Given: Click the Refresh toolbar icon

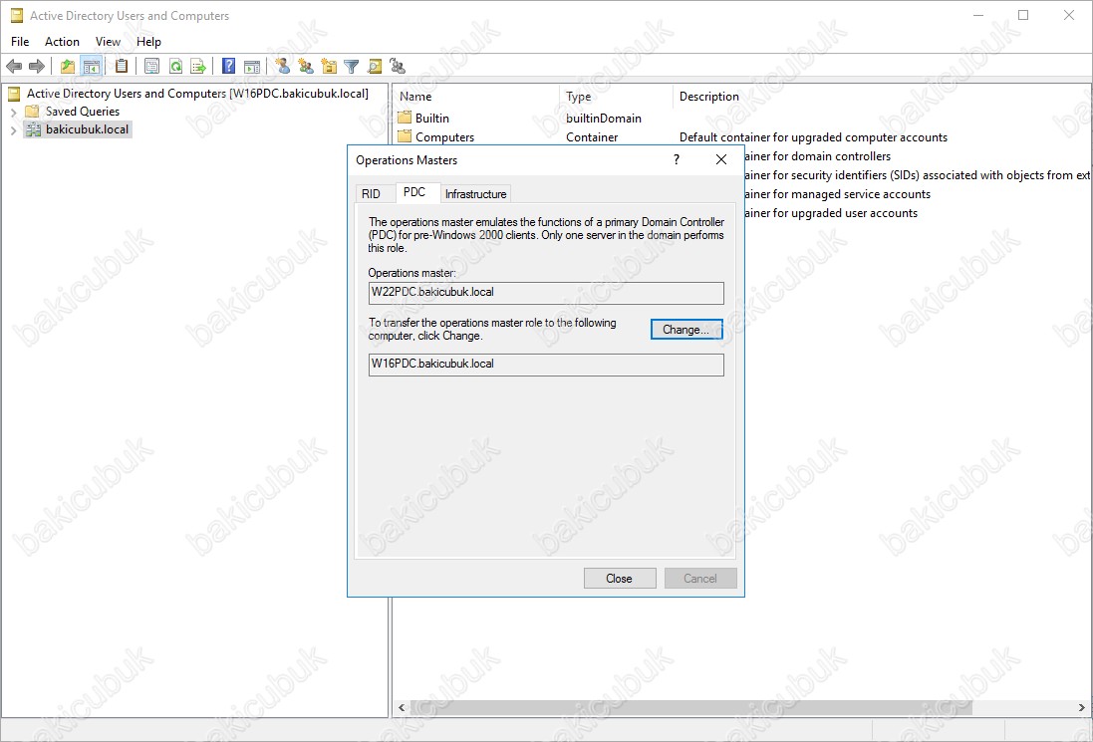Looking at the screenshot, I should (175, 66).
